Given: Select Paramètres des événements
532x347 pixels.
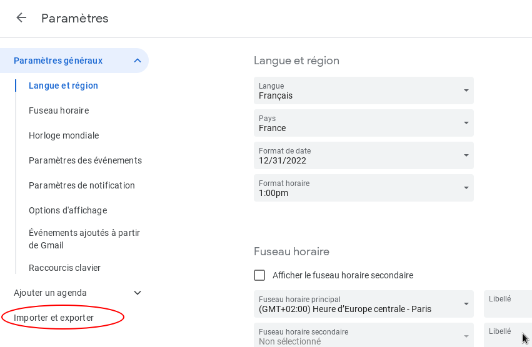Looking at the screenshot, I should tap(85, 160).
